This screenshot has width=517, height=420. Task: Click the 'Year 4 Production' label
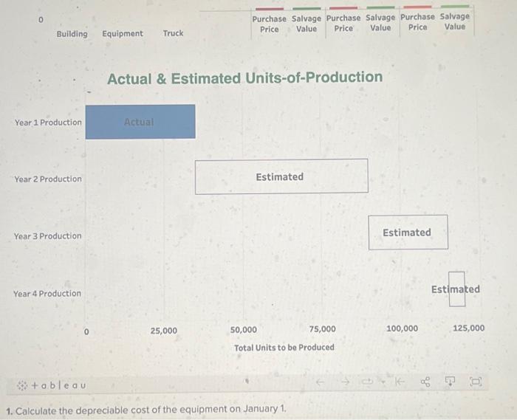tap(47, 294)
